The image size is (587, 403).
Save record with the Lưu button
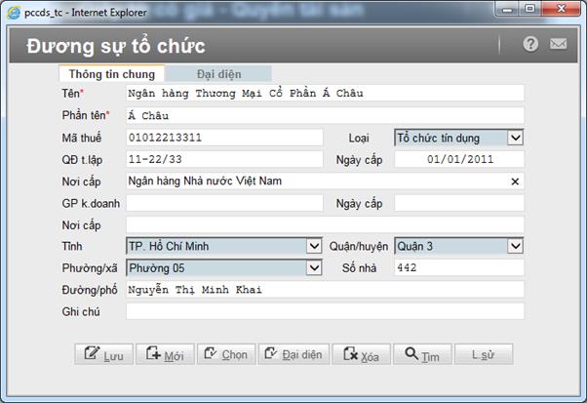tap(103, 354)
